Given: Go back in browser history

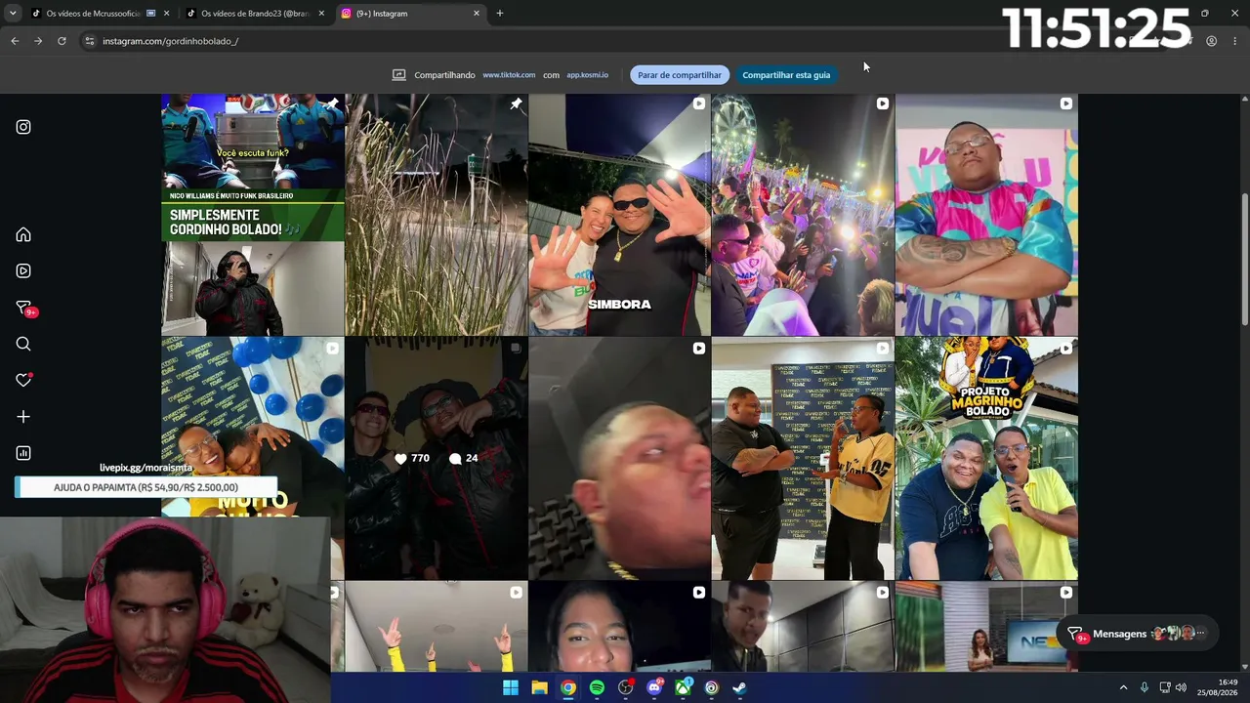Looking at the screenshot, I should coord(15,41).
